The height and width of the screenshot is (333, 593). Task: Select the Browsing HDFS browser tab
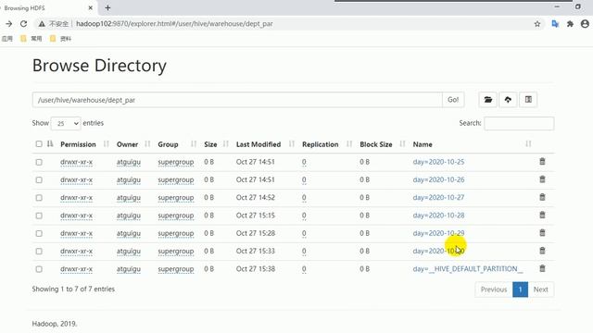tap(45, 7)
